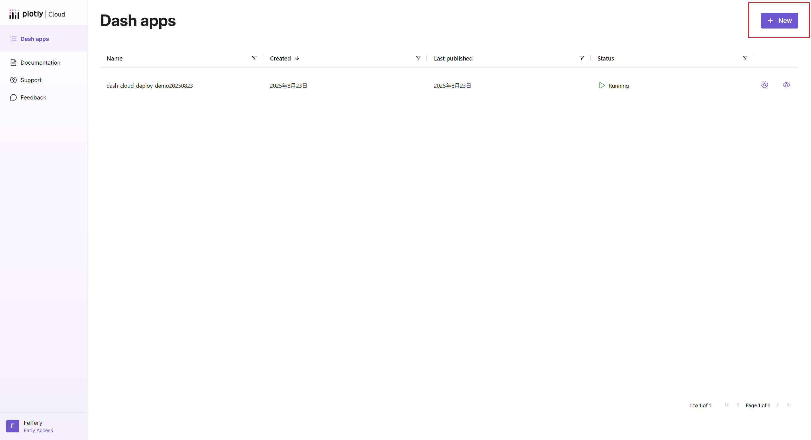The width and height of the screenshot is (811, 440).
Task: Click the eye icon to view the app
Action: (x=786, y=85)
